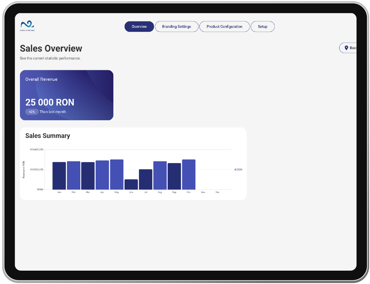Select the March revenue bar
Screen dimensions: 370x284
pyautogui.click(x=88, y=176)
